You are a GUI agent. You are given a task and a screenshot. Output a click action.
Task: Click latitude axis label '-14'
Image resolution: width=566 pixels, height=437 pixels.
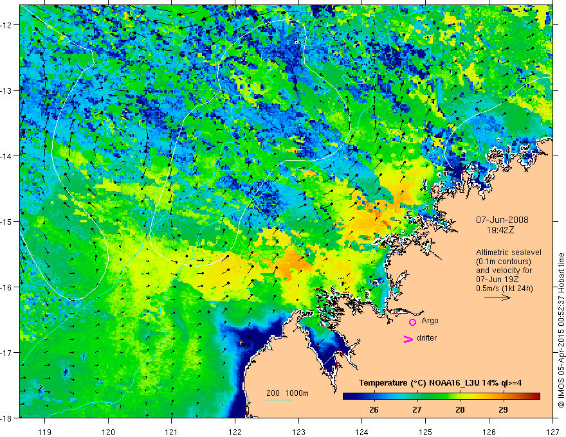point(6,156)
